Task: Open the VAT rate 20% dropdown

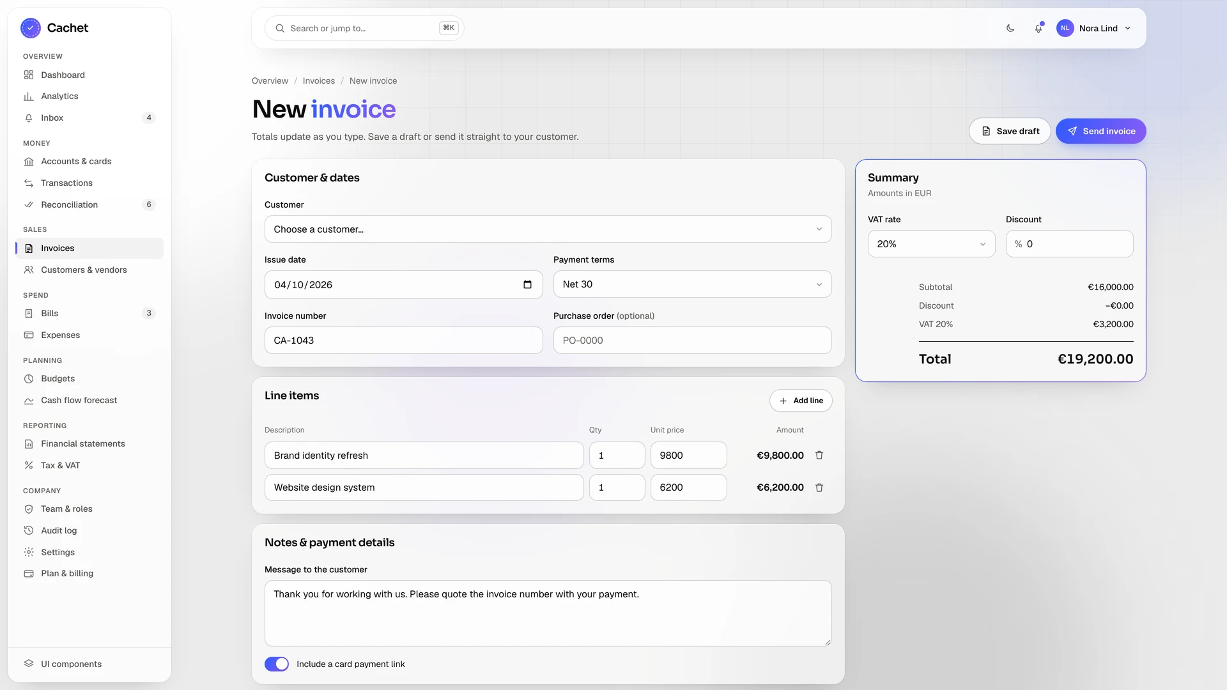Action: pos(931,244)
